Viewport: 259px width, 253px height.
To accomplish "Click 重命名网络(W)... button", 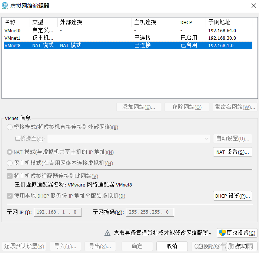I will 235,107.
